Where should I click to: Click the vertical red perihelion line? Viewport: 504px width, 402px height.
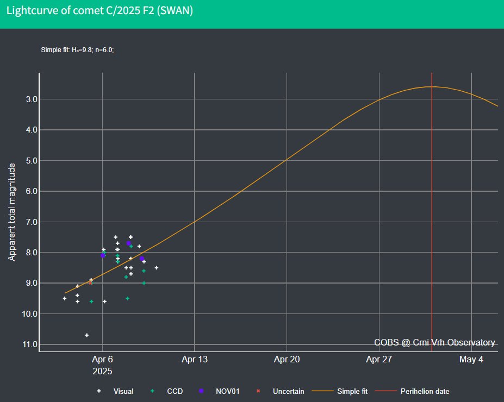[x=432, y=212]
